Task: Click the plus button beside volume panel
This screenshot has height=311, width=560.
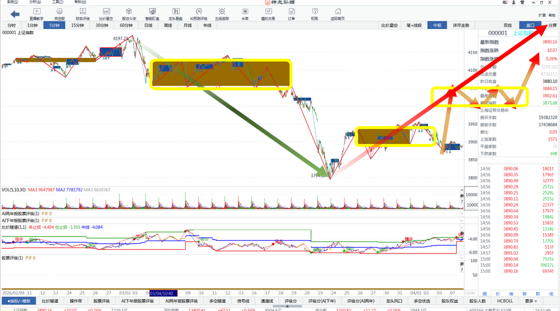Action: [x=462, y=190]
